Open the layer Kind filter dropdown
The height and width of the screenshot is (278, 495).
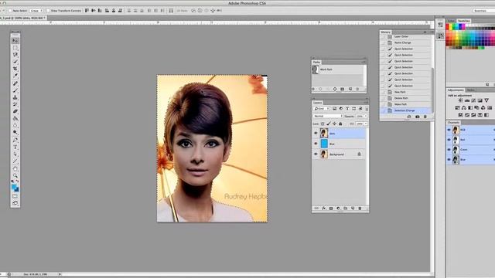322,109
